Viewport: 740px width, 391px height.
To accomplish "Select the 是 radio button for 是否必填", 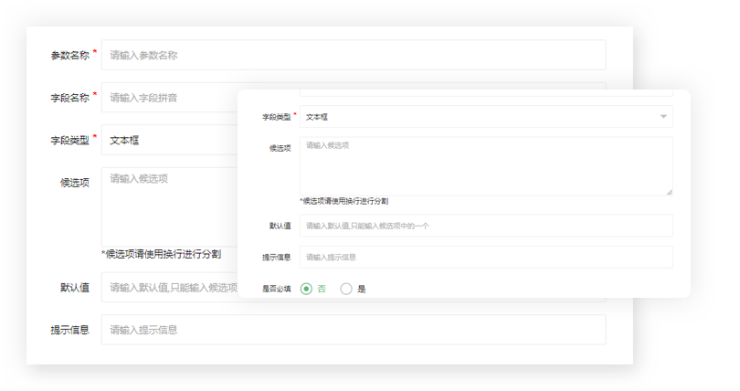I will pos(346,289).
